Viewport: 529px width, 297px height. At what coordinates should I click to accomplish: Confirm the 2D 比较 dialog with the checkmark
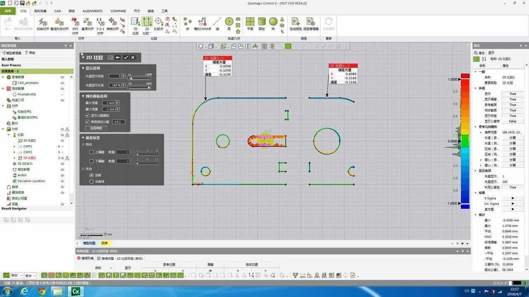pos(126,57)
